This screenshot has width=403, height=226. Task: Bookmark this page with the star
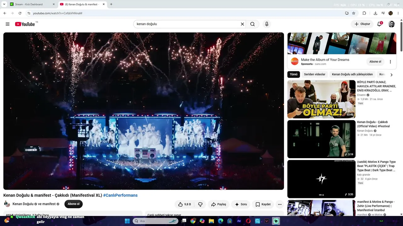(354, 13)
